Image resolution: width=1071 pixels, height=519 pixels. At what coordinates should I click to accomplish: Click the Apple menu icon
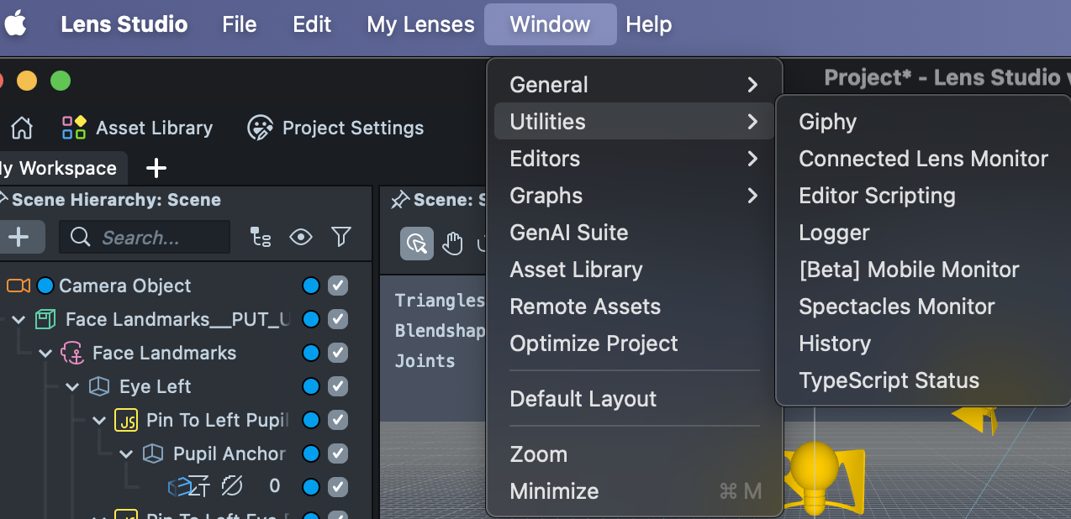[15, 24]
